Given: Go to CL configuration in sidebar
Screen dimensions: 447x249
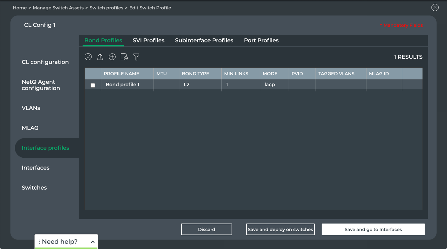Looking at the screenshot, I should [x=45, y=62].
